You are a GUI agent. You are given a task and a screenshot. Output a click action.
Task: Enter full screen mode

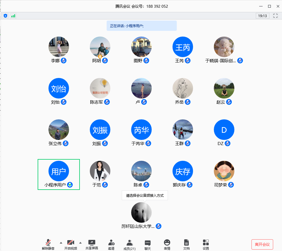click(275, 16)
